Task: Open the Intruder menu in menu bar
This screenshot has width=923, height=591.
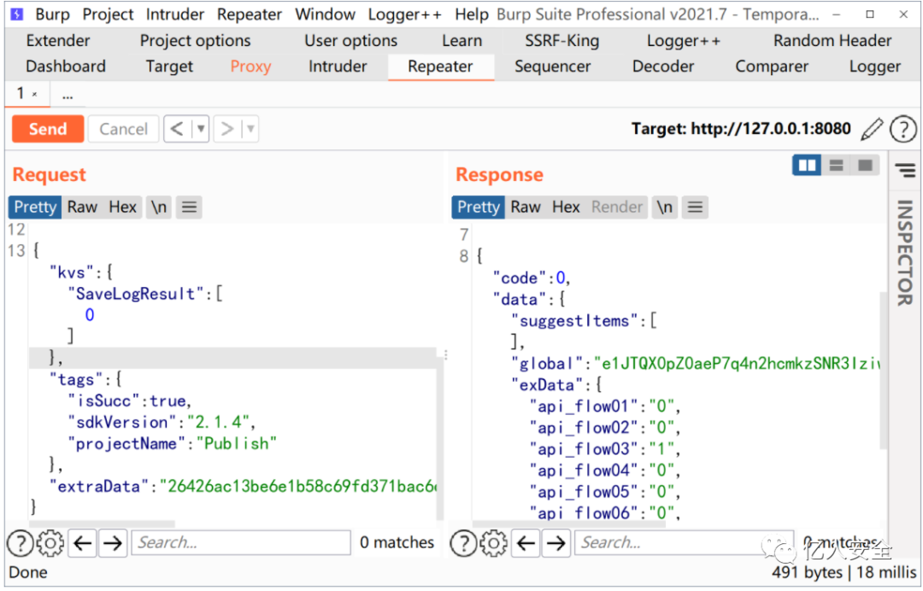Action: coord(175,15)
